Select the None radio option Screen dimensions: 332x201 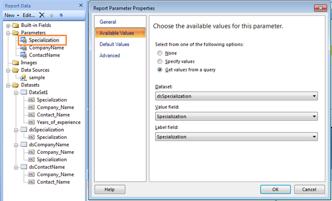point(160,53)
